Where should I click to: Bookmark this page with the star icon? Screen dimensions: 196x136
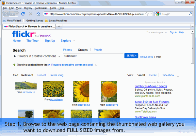[x=147, y=14]
